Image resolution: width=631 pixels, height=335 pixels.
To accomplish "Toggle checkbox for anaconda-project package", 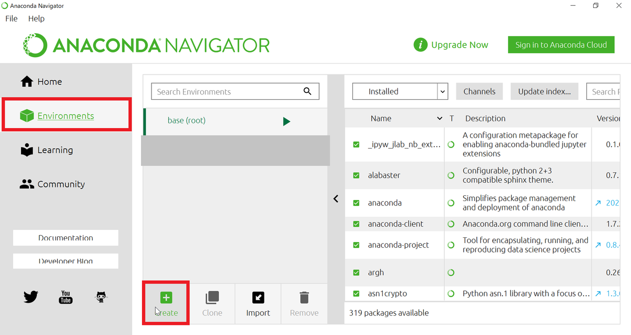I will click(357, 245).
